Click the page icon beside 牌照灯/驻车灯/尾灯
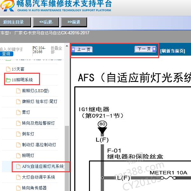Image resolution: width=191 pixels, height=191 pixels. [x=18, y=102]
